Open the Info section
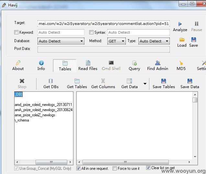 [41, 65]
